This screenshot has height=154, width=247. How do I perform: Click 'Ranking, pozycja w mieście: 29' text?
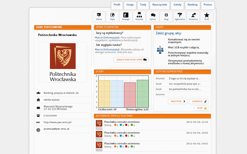pos(61,93)
